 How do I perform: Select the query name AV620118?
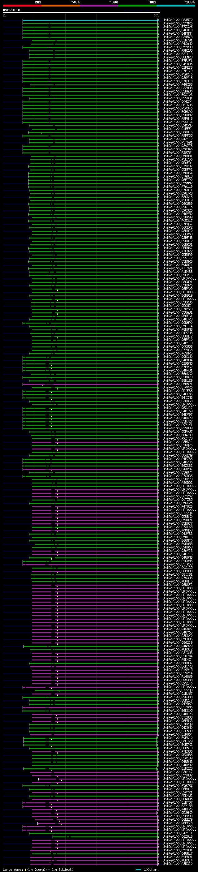coord(11,10)
